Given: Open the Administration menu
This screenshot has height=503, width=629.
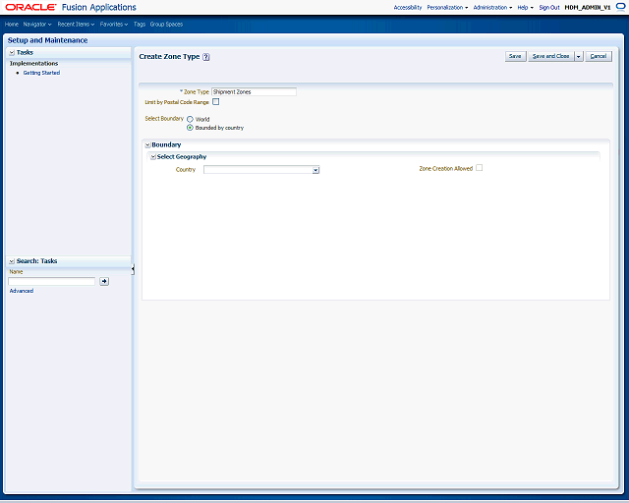Looking at the screenshot, I should pyautogui.click(x=492, y=7).
